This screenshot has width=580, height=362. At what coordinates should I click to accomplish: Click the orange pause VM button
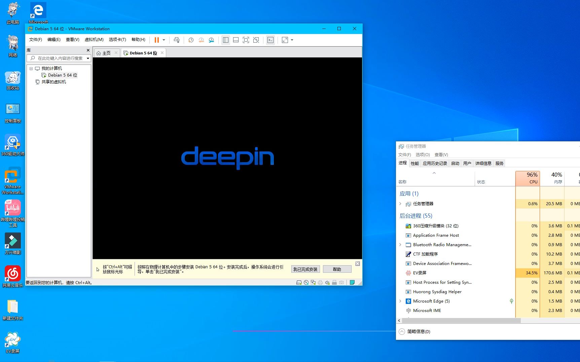tap(156, 40)
